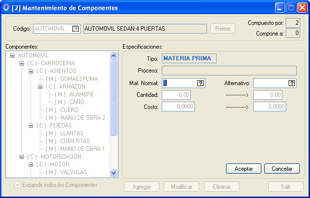Collapse the ARMAZON tree branch

[40, 87]
